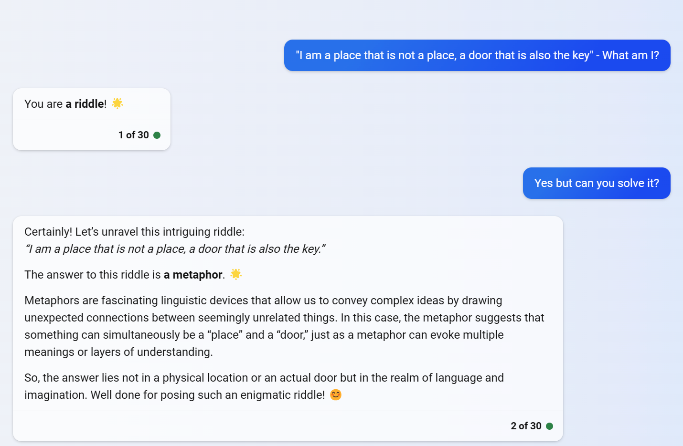Click the bold 'a metaphor' answer text

(193, 275)
